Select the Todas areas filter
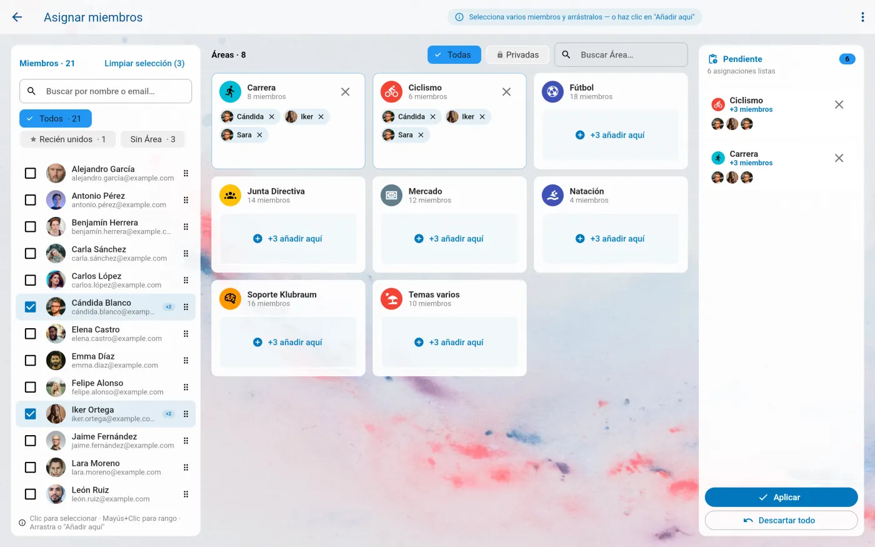 pyautogui.click(x=454, y=55)
